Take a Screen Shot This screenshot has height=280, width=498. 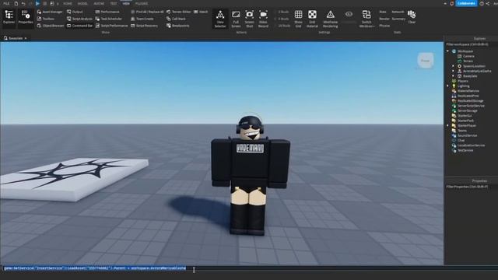249,19
